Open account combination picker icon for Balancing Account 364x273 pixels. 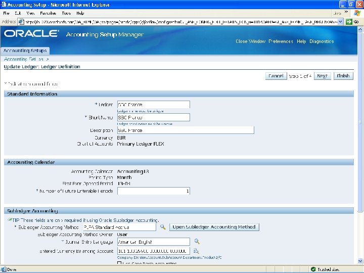pyautogui.click(x=196, y=251)
